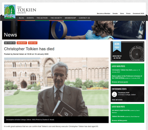Filter by the Announcements tag
The height and width of the screenshot is (130, 148).
point(22,43)
